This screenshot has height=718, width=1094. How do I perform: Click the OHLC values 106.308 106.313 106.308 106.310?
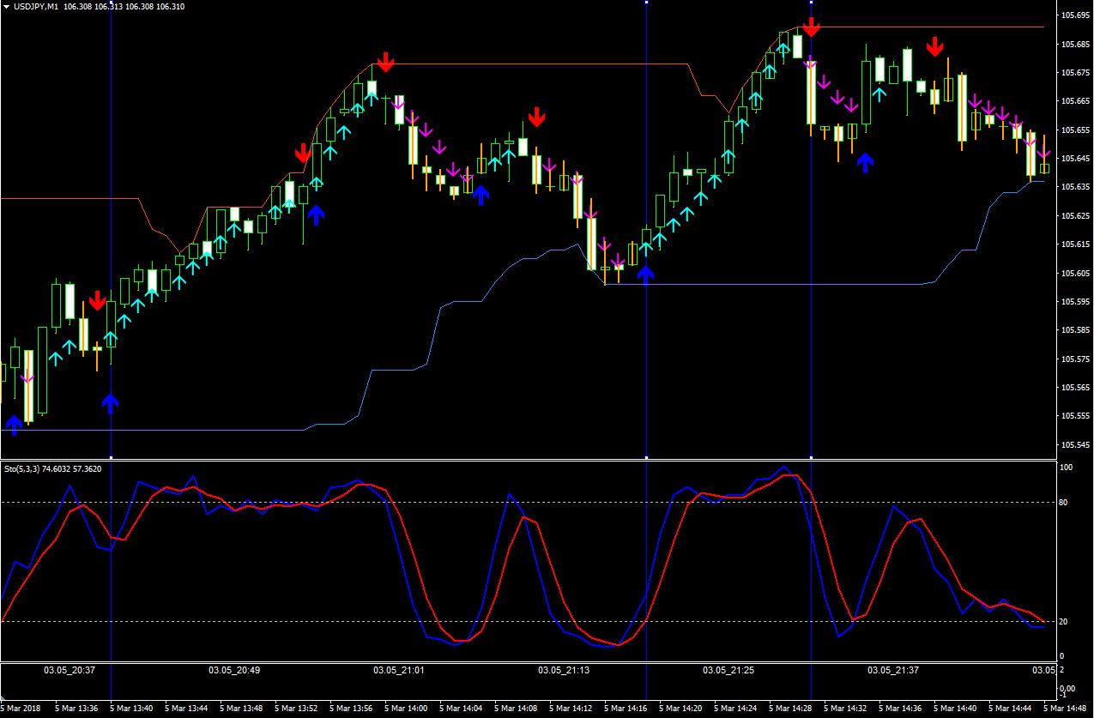[124, 6]
